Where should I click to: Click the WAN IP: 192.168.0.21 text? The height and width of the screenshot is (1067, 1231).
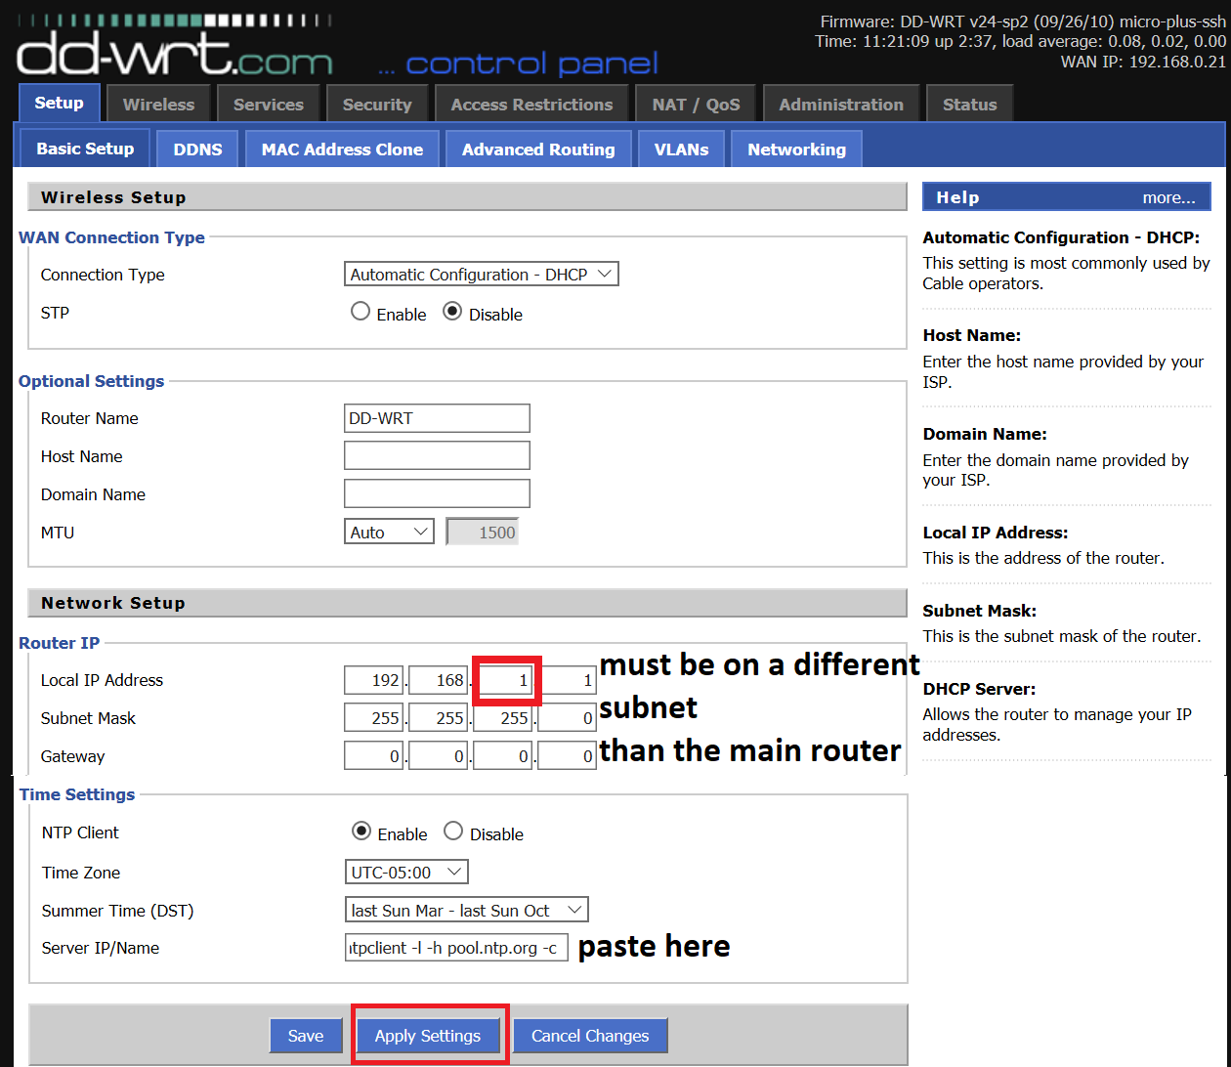1143,62
